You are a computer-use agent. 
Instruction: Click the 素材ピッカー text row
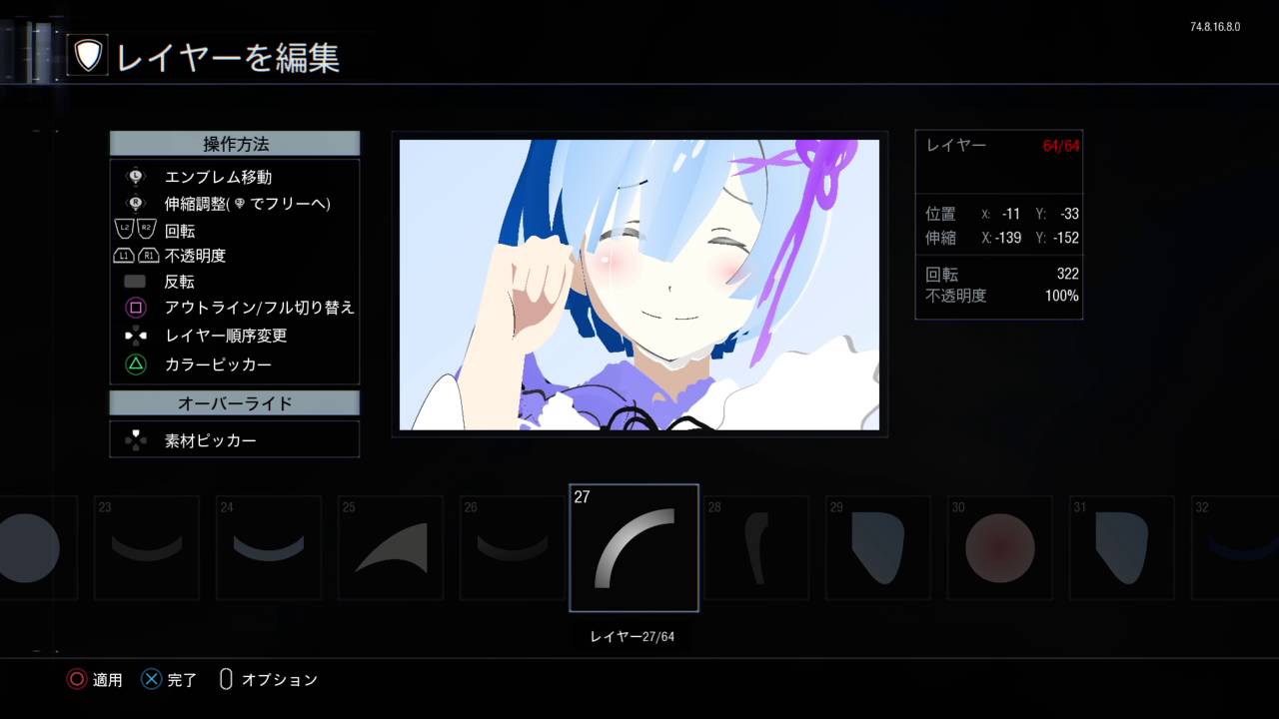[211, 440]
